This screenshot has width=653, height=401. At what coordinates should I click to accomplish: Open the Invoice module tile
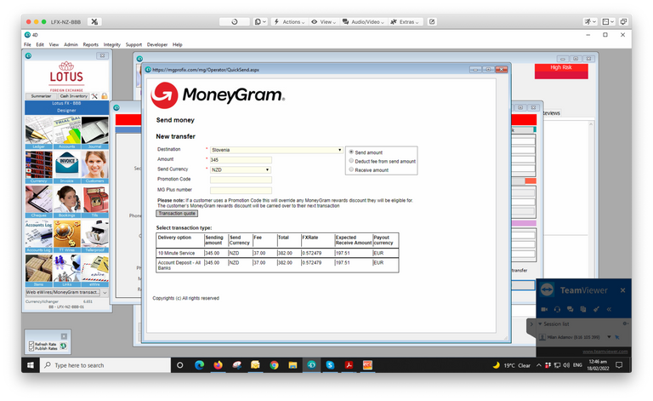[66, 167]
